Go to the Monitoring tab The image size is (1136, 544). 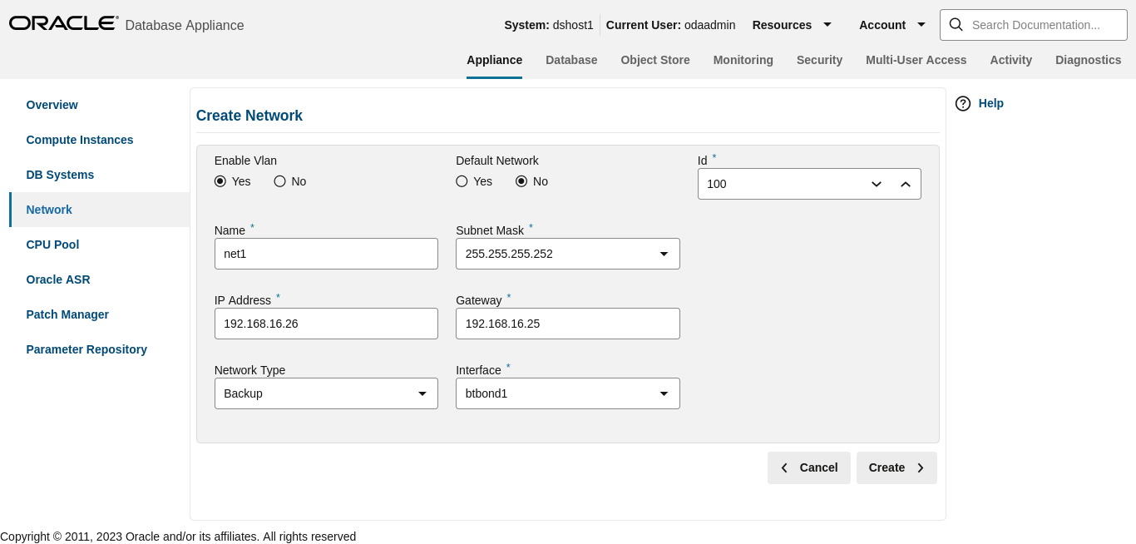coord(743,60)
